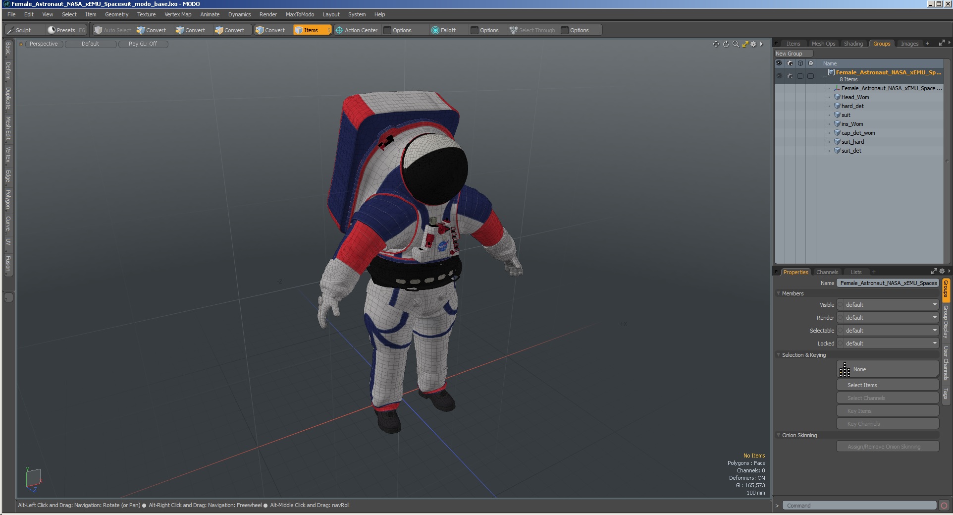Open the Locked dropdown set to default
The image size is (953, 515).
[888, 343]
